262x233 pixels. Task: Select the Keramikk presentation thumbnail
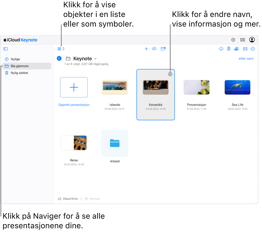155,87
